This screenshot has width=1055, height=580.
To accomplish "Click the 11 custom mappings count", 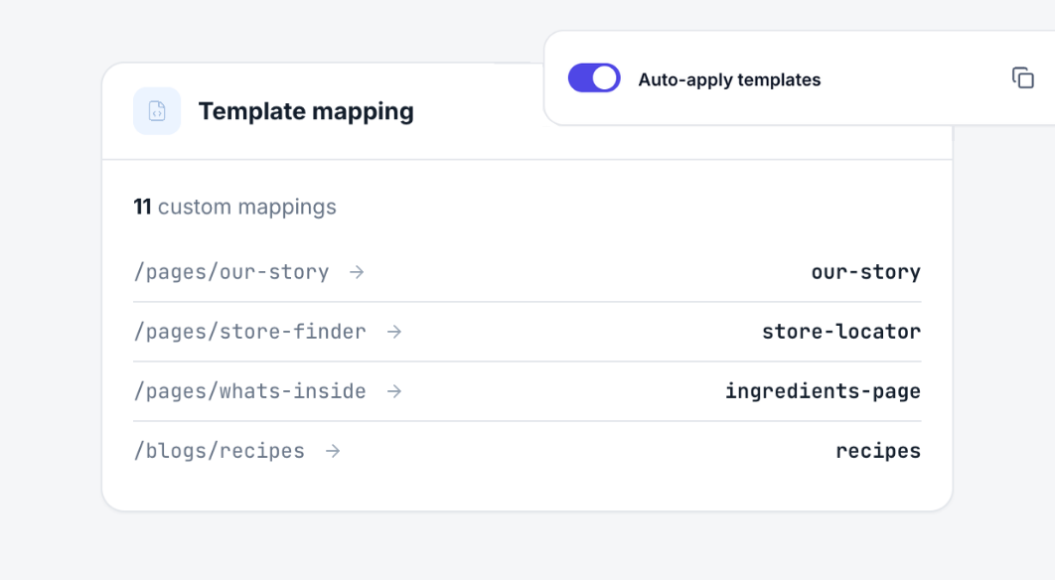I will pyautogui.click(x=234, y=207).
